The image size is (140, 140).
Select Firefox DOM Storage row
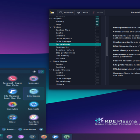click(x=75, y=41)
